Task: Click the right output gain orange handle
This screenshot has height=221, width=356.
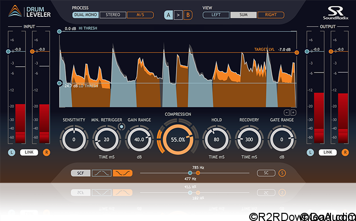Action: (331, 52)
